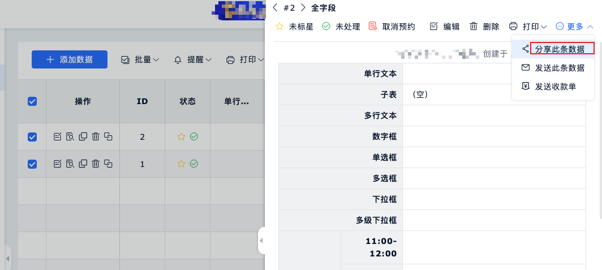Click the copy icon in row ID 2

(x=83, y=136)
